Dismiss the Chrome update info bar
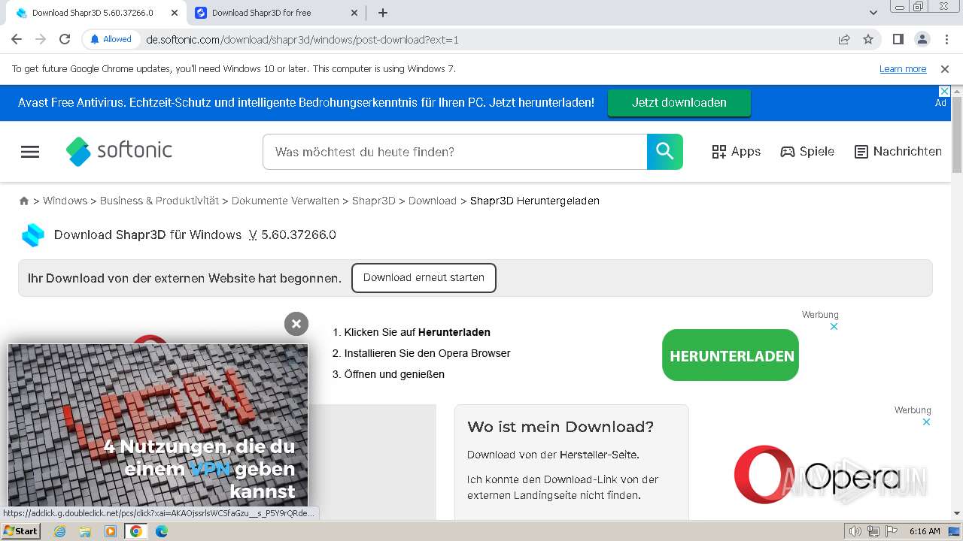 click(x=945, y=69)
